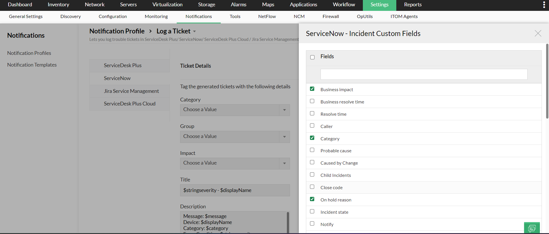The height and width of the screenshot is (234, 549).
Task: Open the Monitoring tab
Action: tap(156, 17)
